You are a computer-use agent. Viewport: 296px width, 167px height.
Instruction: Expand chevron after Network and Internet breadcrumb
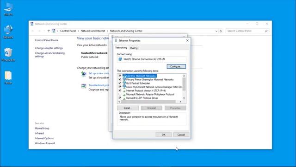[x=107, y=31]
